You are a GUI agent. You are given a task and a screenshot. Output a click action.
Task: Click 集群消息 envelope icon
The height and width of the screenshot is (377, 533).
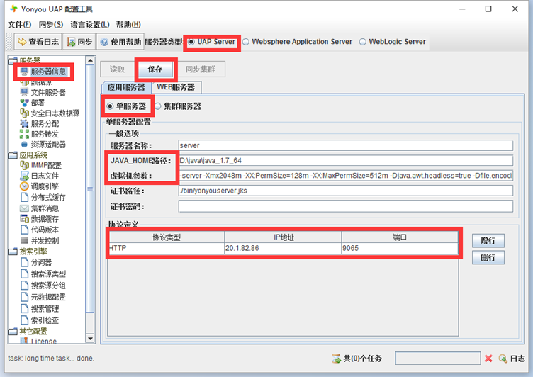tap(25, 208)
